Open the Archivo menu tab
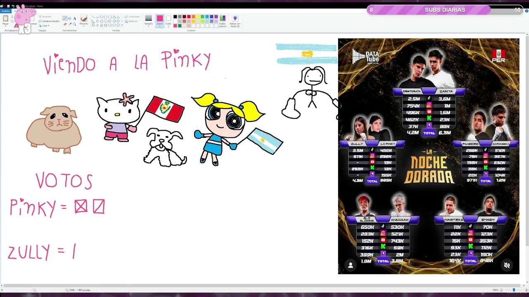The width and height of the screenshot is (529, 297). (6, 11)
